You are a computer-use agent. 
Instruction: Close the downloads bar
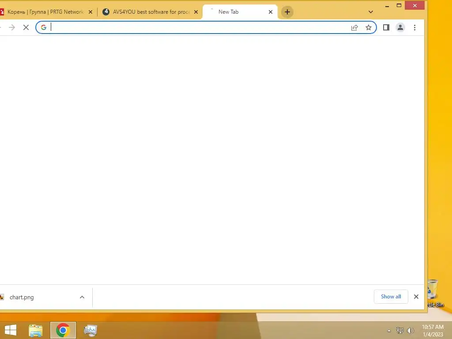pos(416,297)
